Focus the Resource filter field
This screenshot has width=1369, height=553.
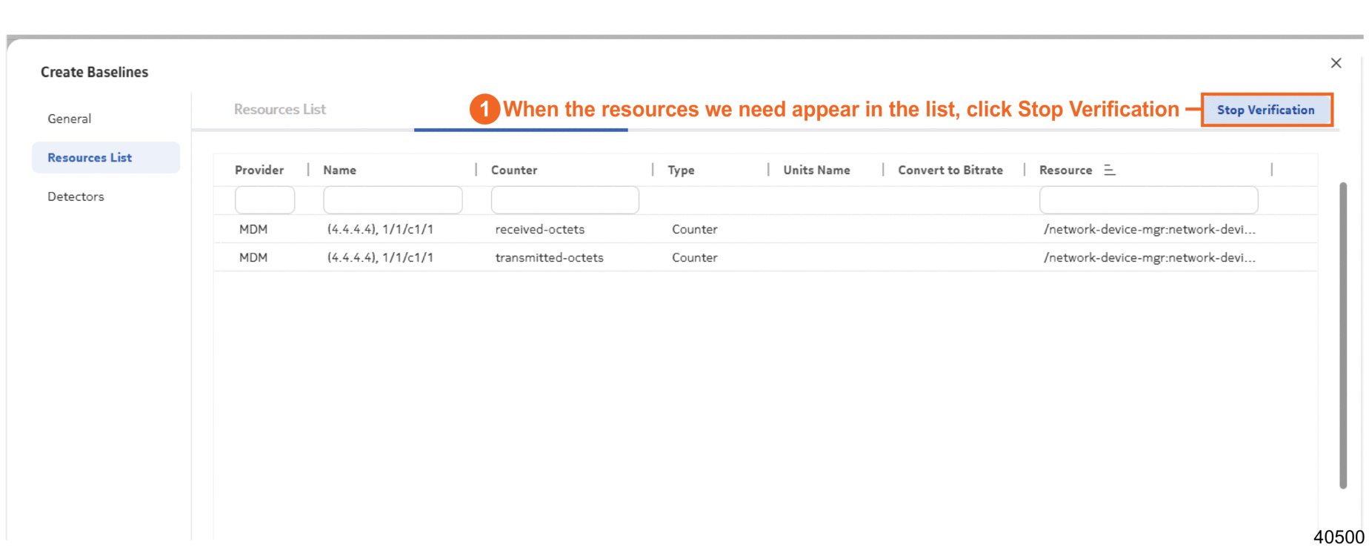click(1148, 200)
